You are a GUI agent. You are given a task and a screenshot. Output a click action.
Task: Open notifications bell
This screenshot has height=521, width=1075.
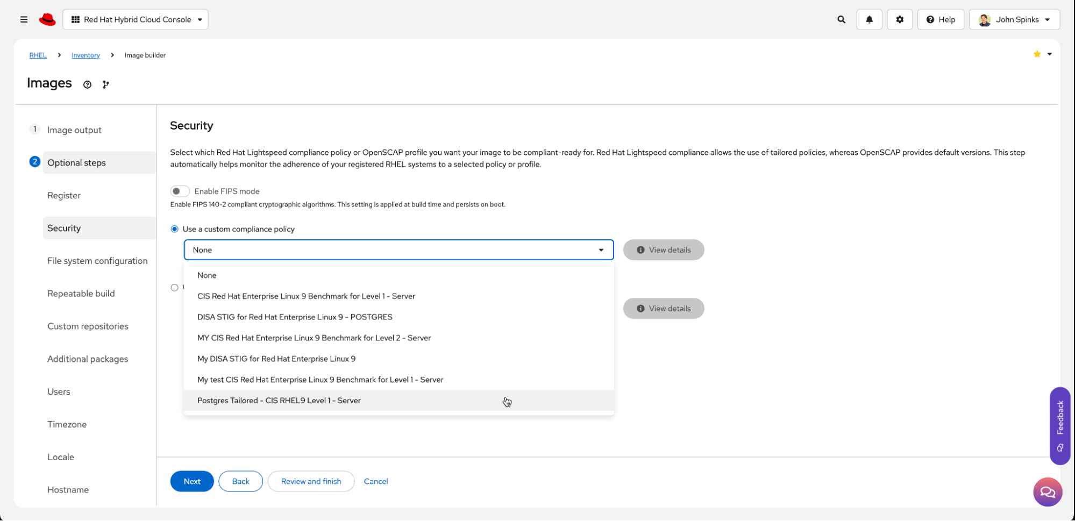(x=869, y=19)
